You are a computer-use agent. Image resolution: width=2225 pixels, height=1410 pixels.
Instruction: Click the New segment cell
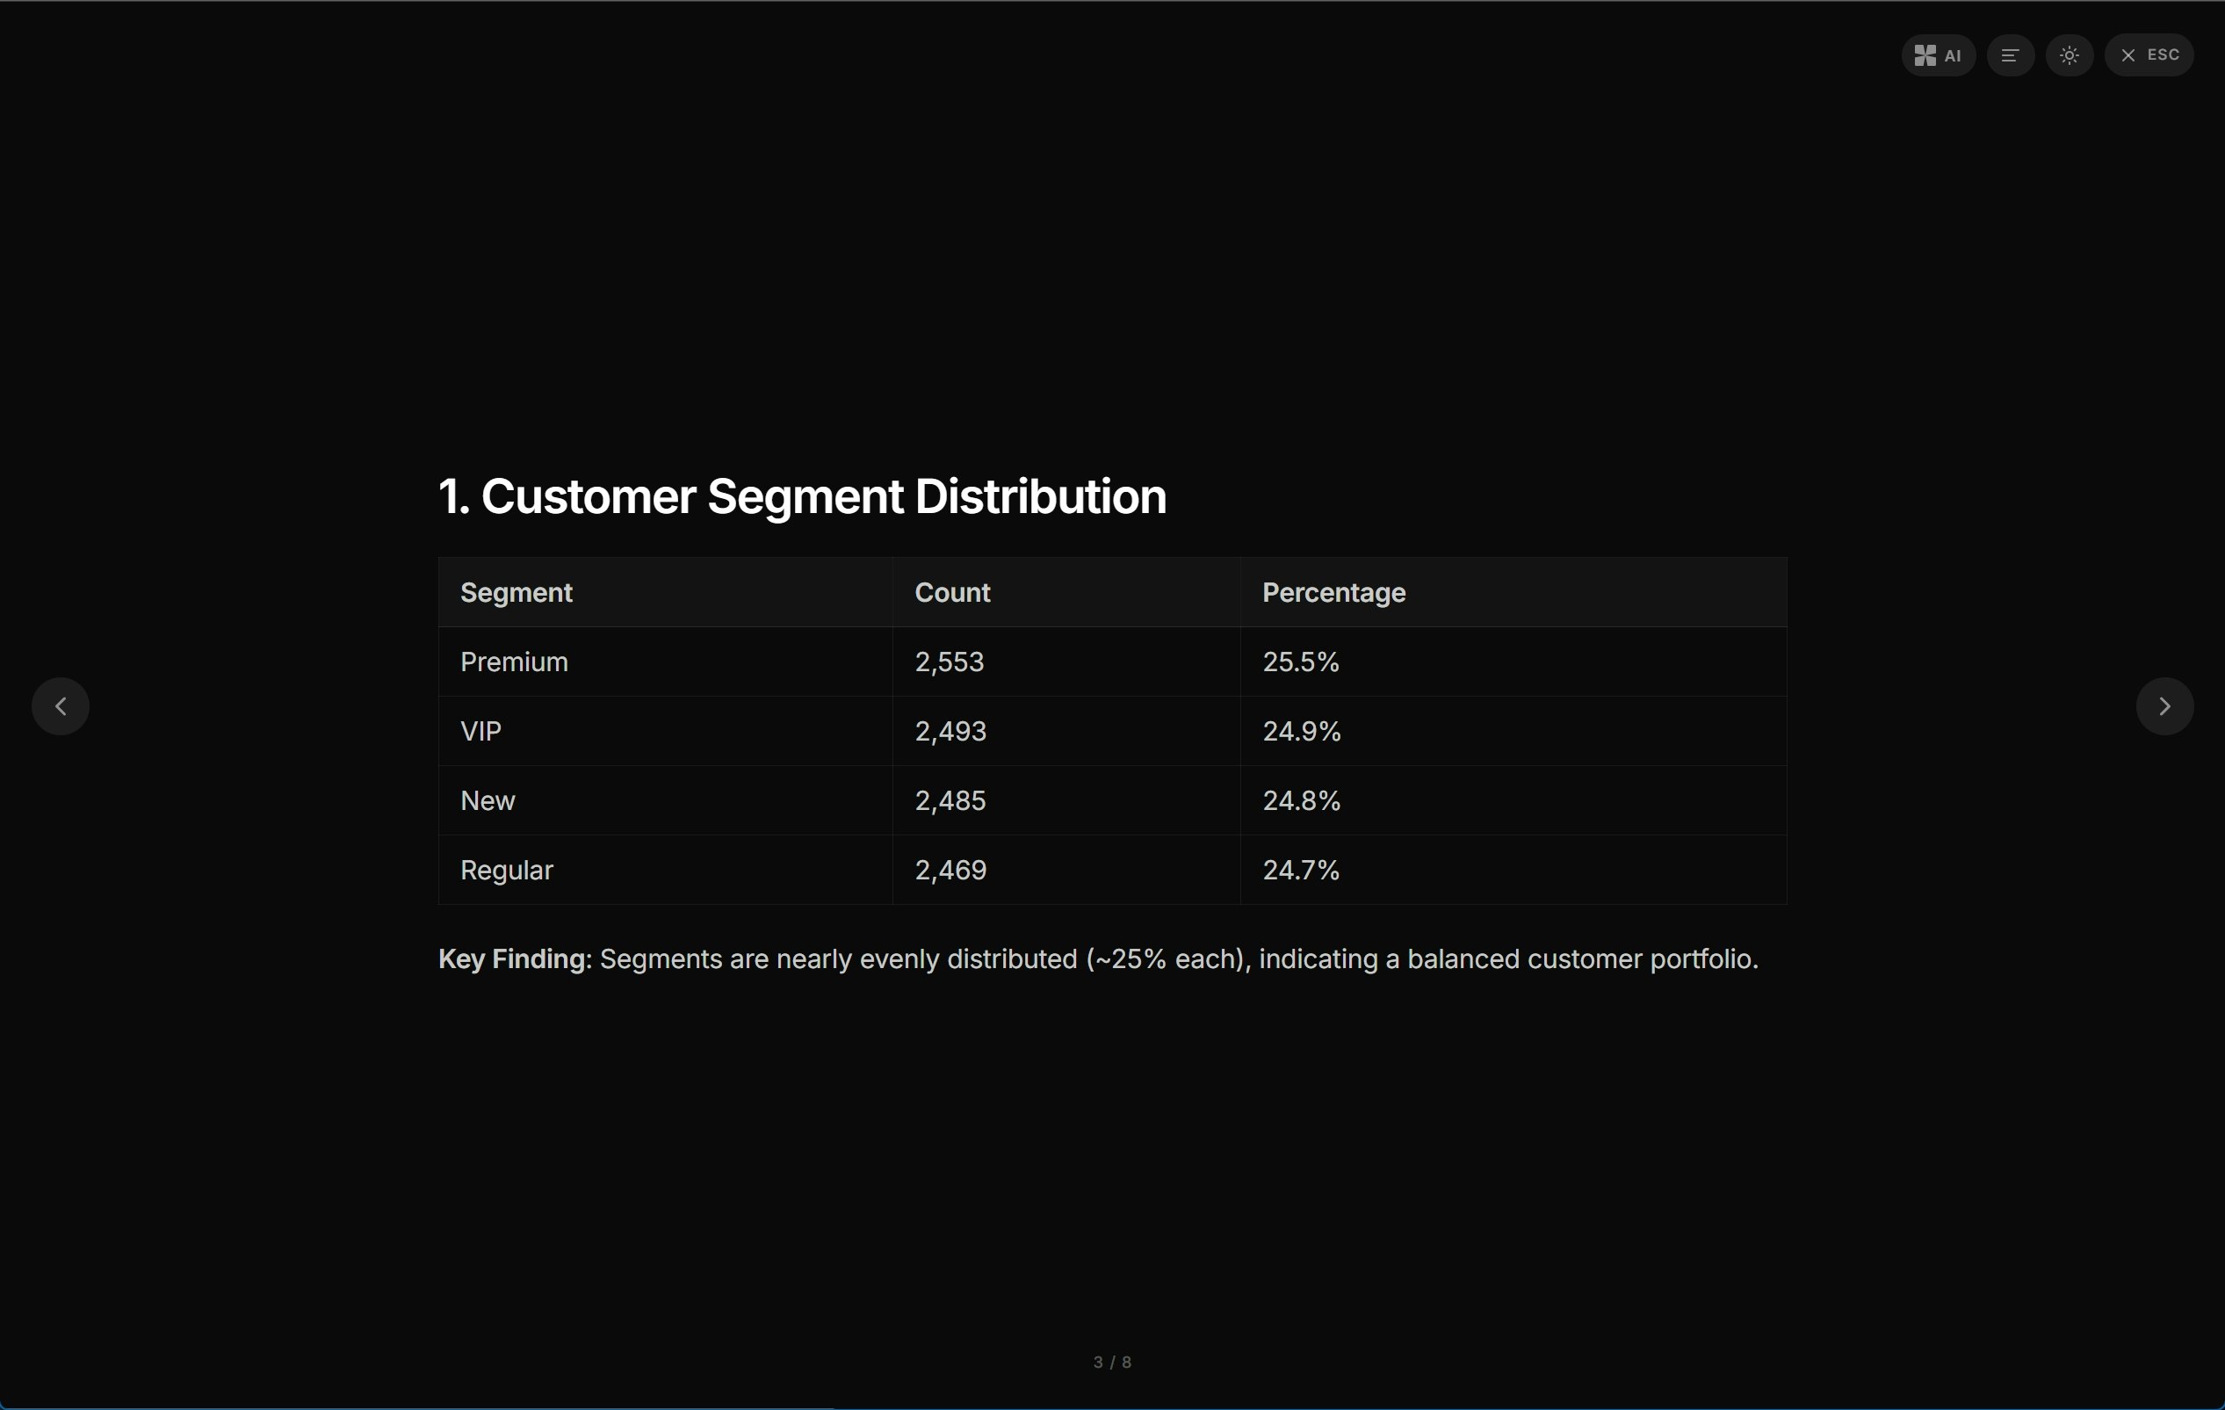click(x=665, y=800)
